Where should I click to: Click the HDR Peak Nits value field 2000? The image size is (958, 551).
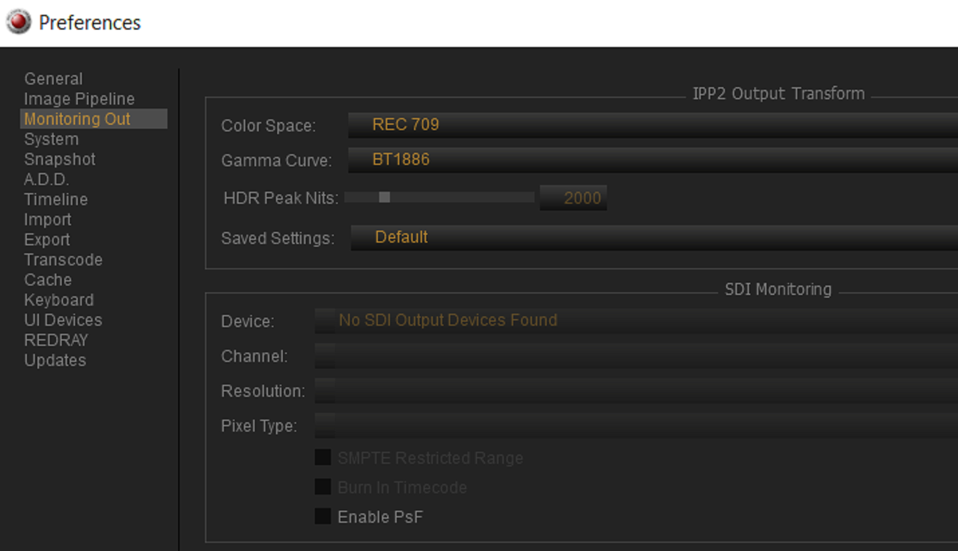pos(573,198)
